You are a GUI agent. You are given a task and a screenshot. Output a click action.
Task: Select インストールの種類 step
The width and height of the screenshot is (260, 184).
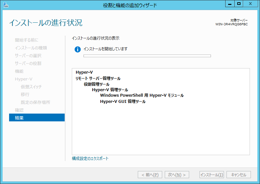(31, 48)
